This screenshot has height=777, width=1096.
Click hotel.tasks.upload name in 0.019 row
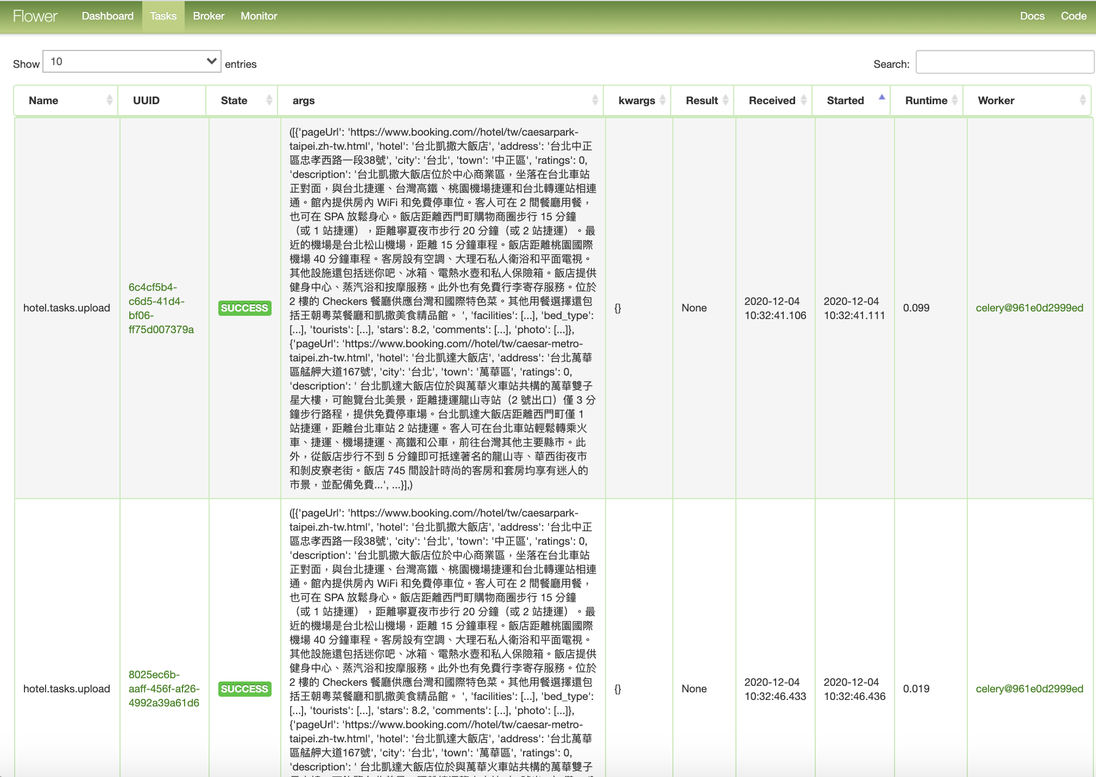(x=66, y=689)
